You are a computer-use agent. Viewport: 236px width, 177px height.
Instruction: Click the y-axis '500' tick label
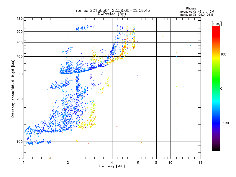19,43
